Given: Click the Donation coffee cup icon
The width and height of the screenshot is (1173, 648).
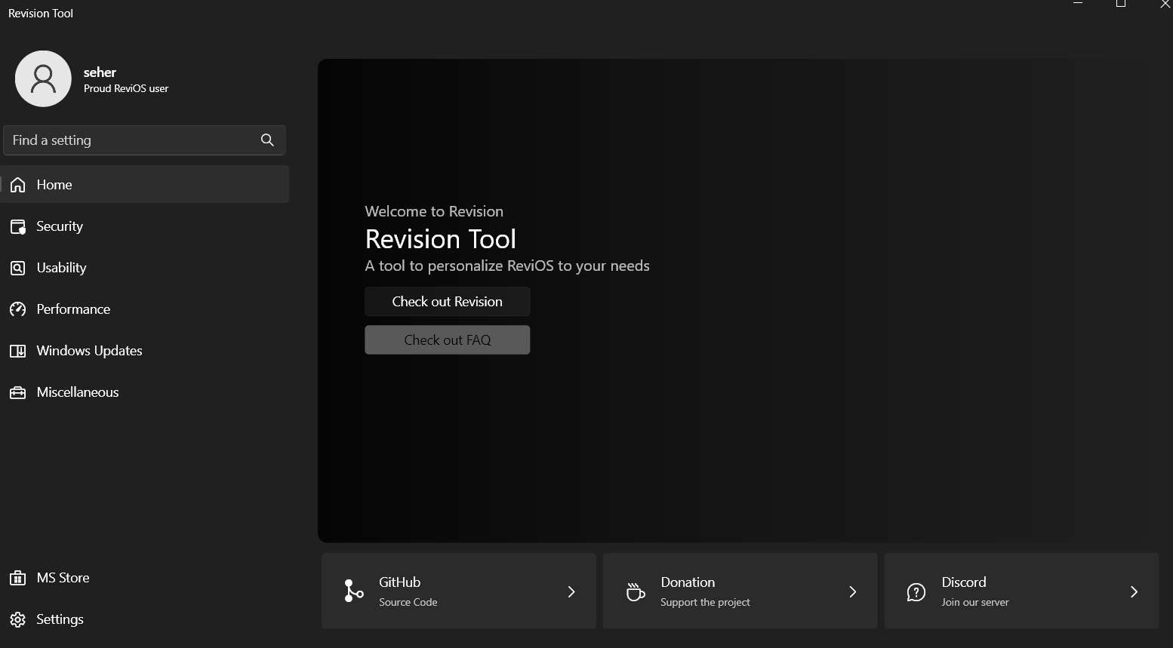Looking at the screenshot, I should click(x=636, y=592).
